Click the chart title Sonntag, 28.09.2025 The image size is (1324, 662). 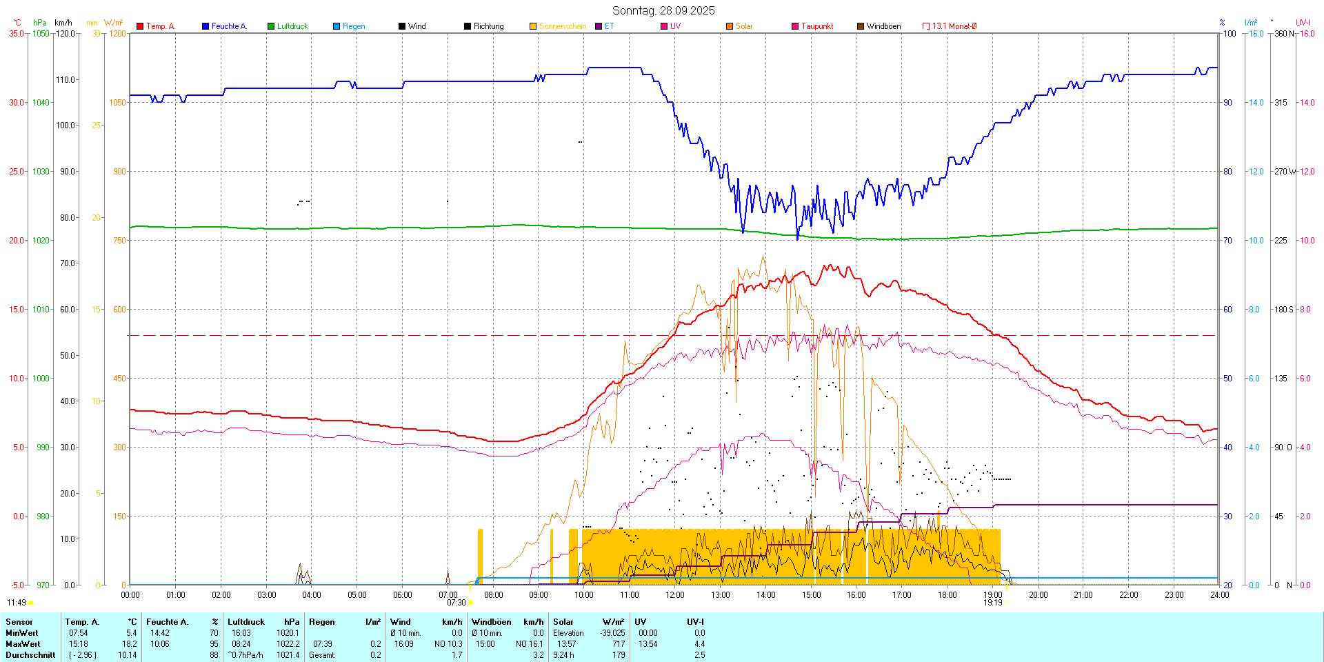pos(663,10)
